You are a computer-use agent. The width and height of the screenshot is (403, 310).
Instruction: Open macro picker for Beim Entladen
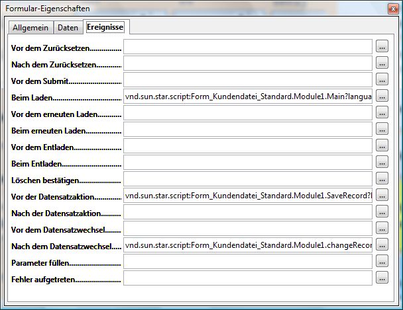point(382,162)
